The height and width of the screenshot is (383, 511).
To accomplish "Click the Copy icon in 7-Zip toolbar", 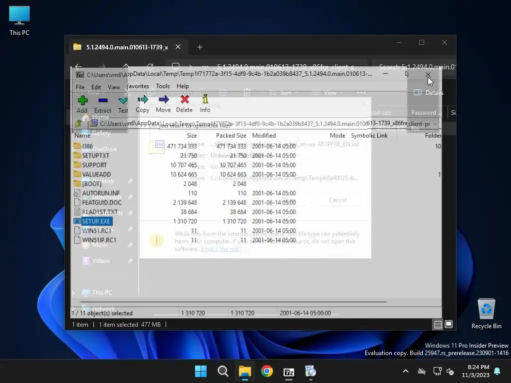I will [x=143, y=99].
